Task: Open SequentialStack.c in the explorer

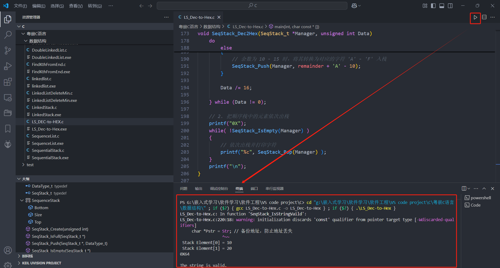Action: pos(48,151)
